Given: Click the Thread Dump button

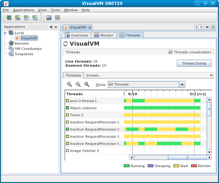Looking at the screenshot, I should [x=194, y=63].
